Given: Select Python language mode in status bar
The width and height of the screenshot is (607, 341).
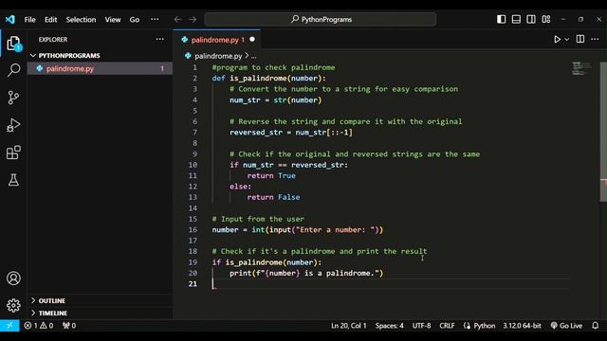Looking at the screenshot, I should coord(485,326).
